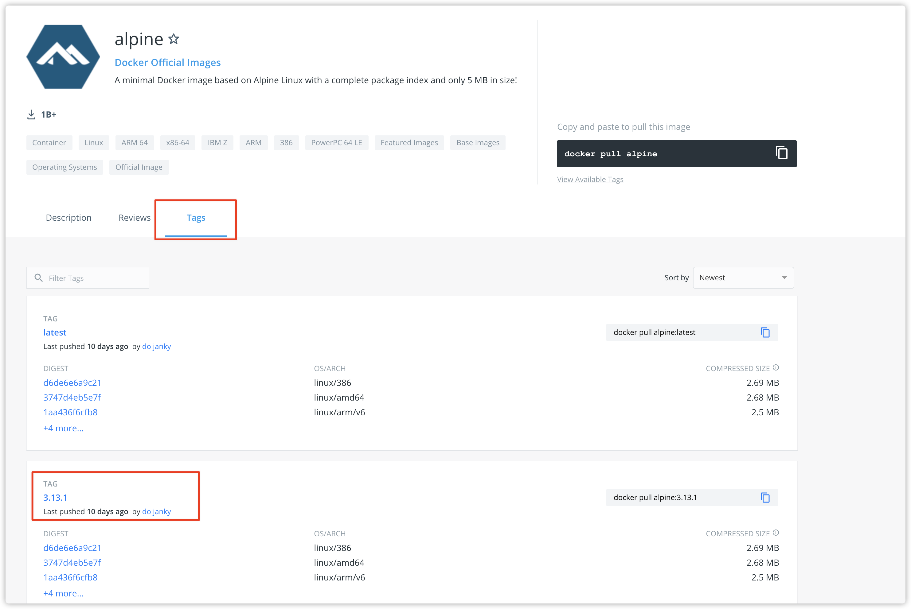Click the 1B+ downloads count
Viewport: 911px width, 609px height.
[x=49, y=114]
